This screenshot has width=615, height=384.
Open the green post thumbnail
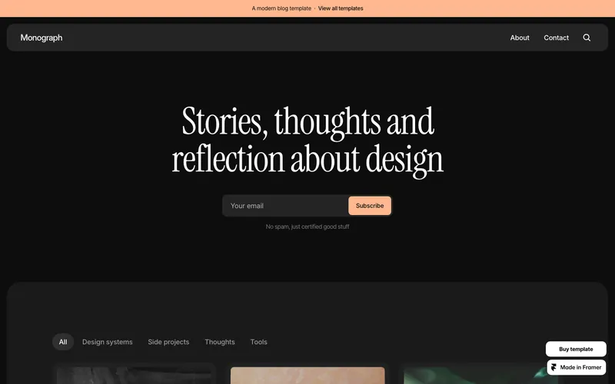481,376
